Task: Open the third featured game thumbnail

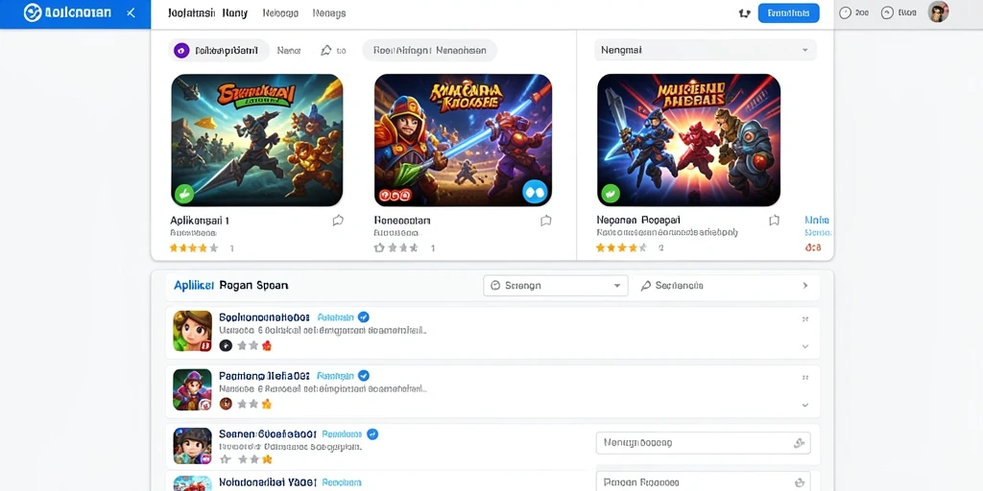Action: click(688, 140)
